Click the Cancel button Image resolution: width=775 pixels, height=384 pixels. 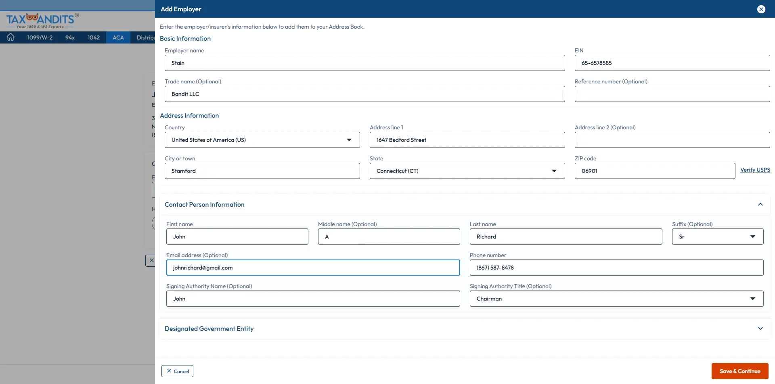177,371
